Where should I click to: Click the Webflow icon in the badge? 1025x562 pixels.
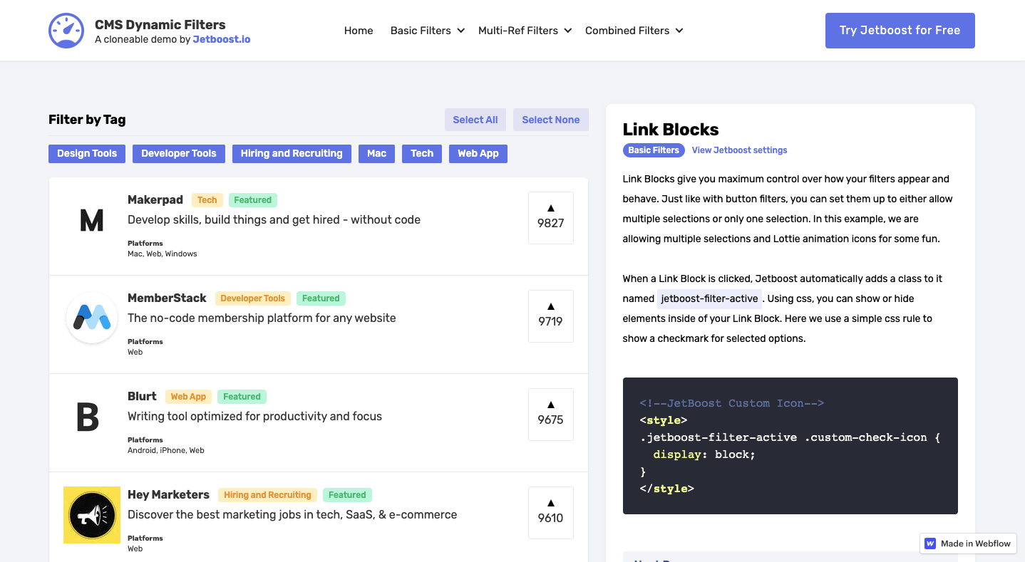tap(929, 543)
